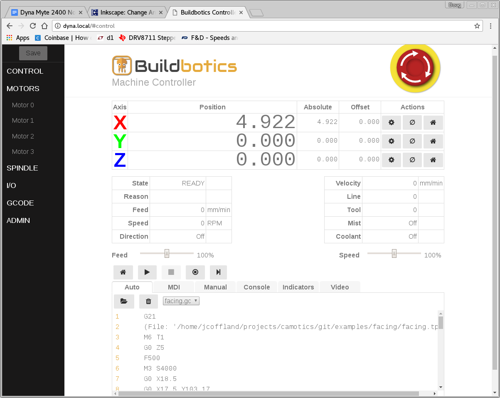
Task: Open a GCode file with folder icon
Action: pyautogui.click(x=124, y=302)
